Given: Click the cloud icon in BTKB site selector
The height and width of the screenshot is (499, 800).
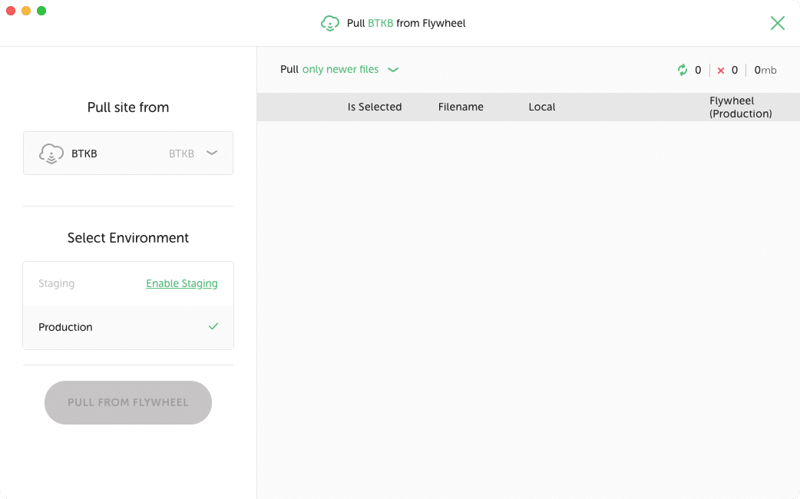Looking at the screenshot, I should pos(51,154).
